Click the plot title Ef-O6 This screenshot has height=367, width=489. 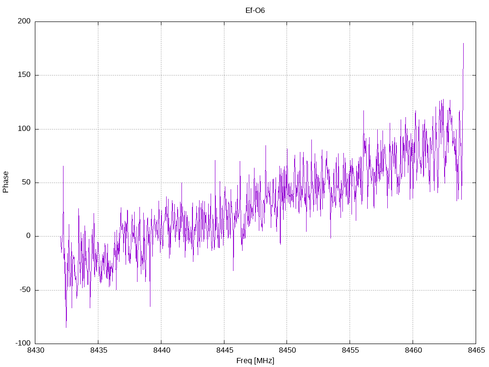255,11
